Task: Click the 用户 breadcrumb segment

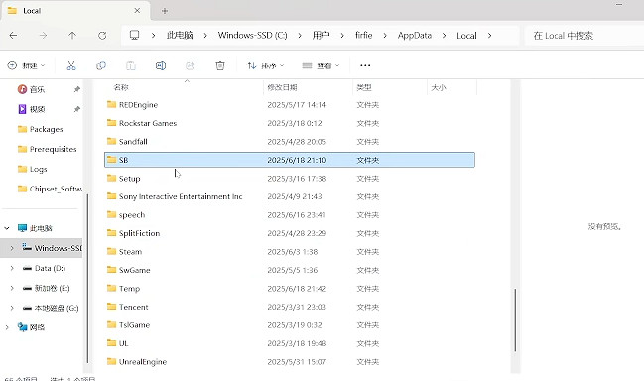Action: [x=321, y=36]
